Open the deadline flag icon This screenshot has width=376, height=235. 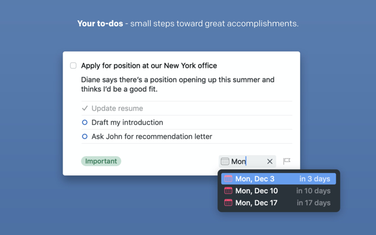pyautogui.click(x=287, y=161)
